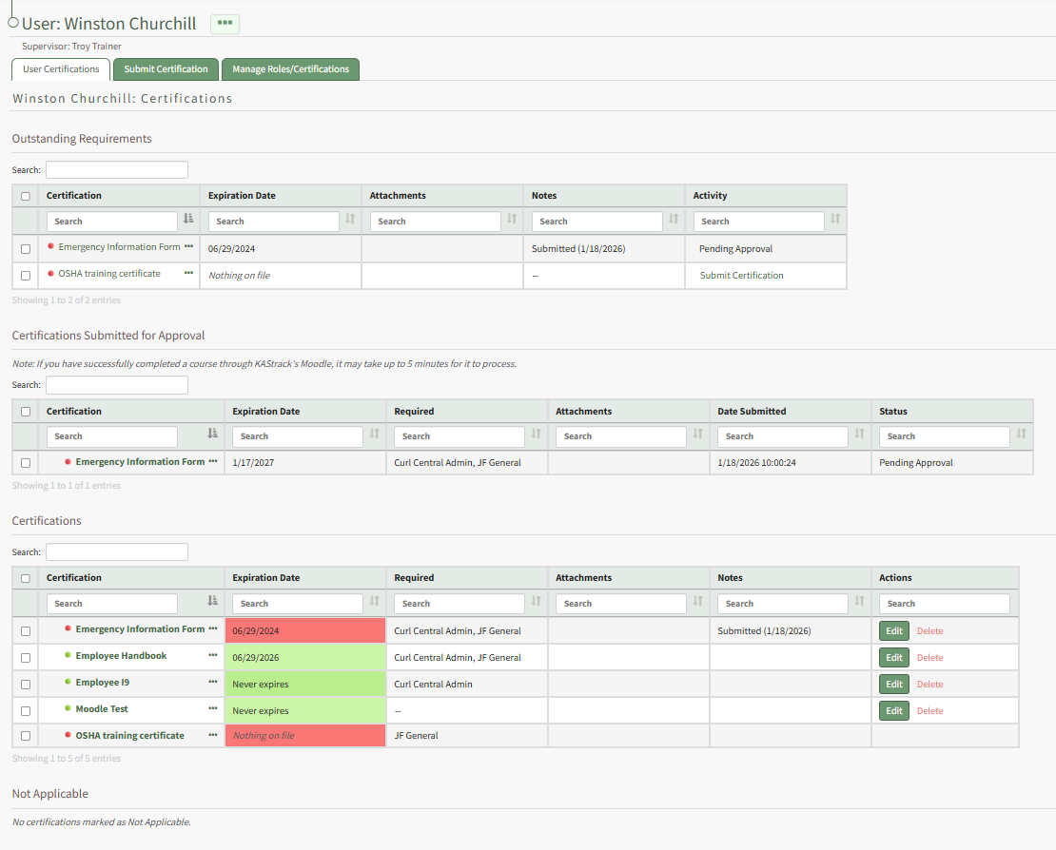Open ellipsis menu for Employee Handbook row
Viewport: 1056px width, 850px height.
[x=213, y=656]
